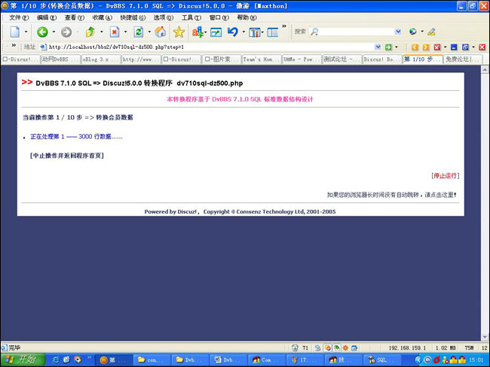Click the orange next-tab arrow icon

coord(426,47)
